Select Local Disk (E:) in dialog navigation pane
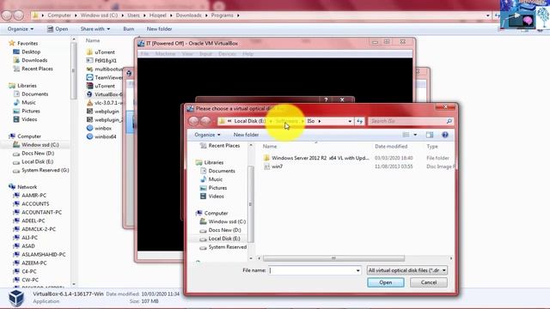550x309 pixels. tap(220, 239)
